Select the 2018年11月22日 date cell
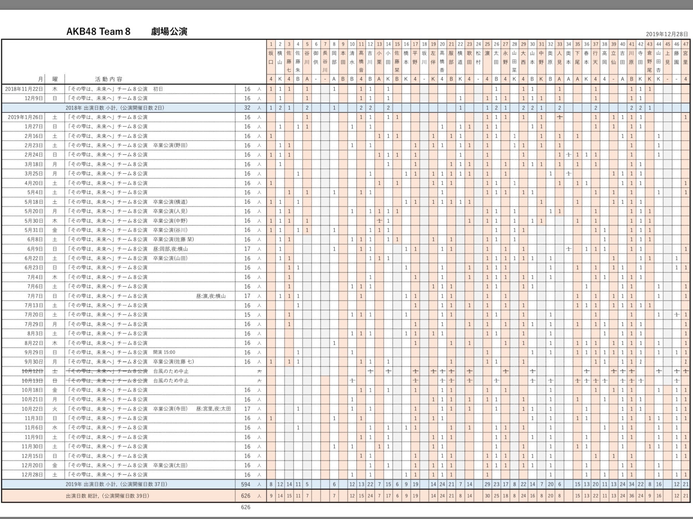Screen dimensions: 693x519 24,89
